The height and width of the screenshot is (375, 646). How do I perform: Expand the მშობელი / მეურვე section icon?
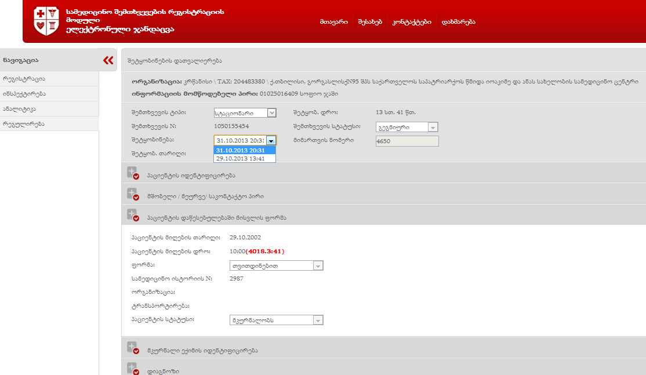pyautogui.click(x=133, y=195)
